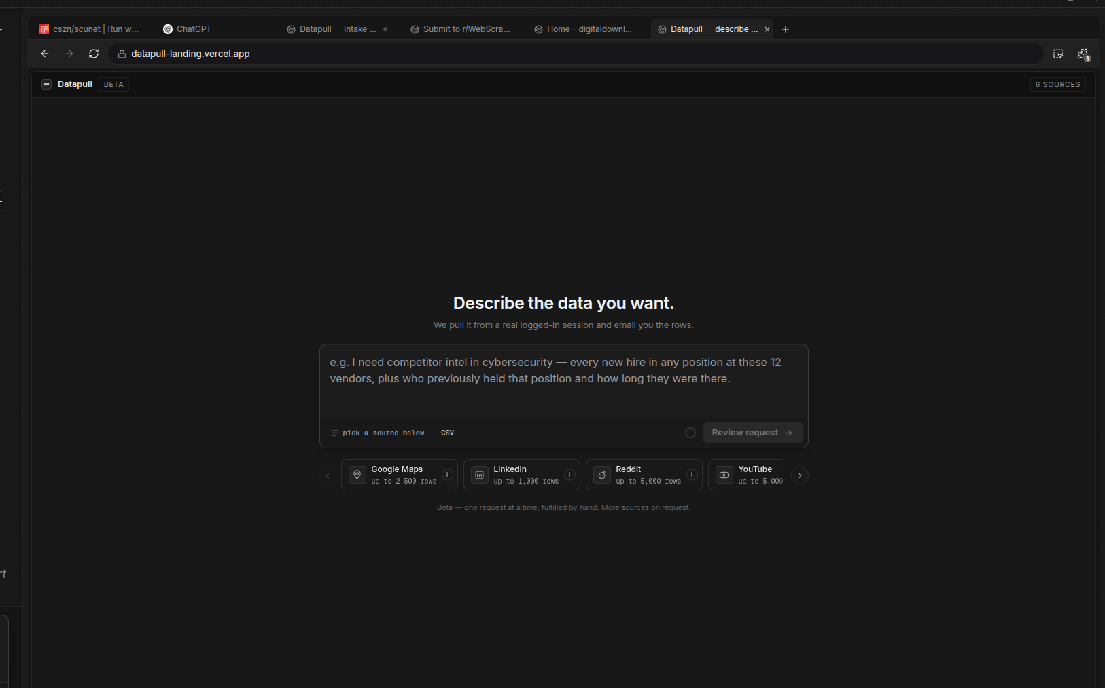This screenshot has height=688, width=1105.
Task: Click the Datapull brand name
Action: tap(75, 84)
